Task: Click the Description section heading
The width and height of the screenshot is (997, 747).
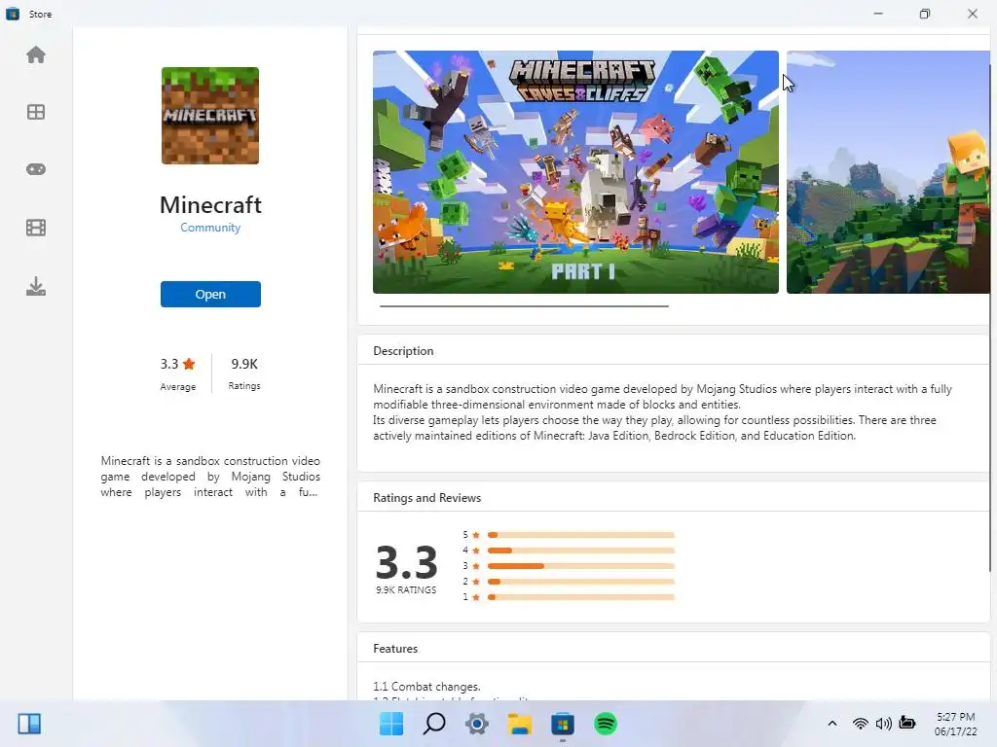Action: pyautogui.click(x=403, y=350)
